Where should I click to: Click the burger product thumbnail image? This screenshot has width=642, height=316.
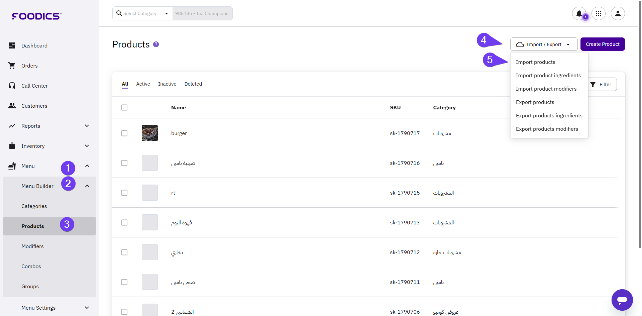coord(150,133)
